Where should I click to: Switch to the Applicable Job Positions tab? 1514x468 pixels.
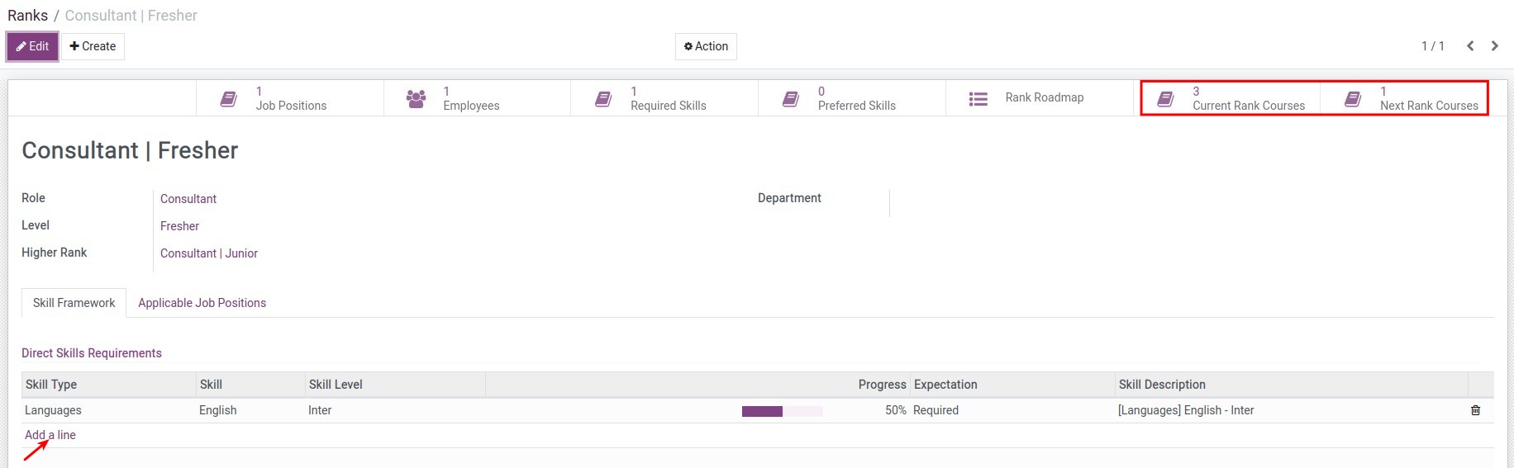point(202,303)
